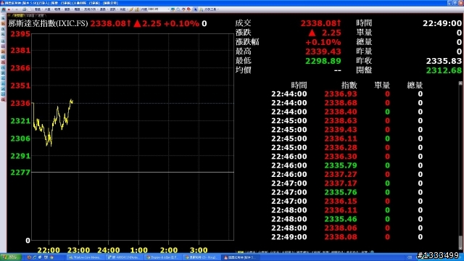Click the 昨收 value 2335.83

444,61
